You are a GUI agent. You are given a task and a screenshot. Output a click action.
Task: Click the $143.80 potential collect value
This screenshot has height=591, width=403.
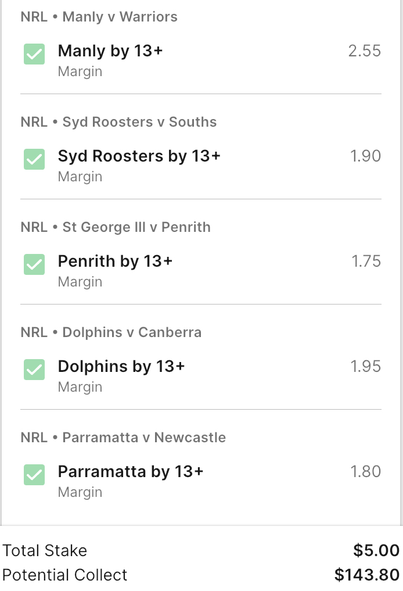pyautogui.click(x=367, y=575)
